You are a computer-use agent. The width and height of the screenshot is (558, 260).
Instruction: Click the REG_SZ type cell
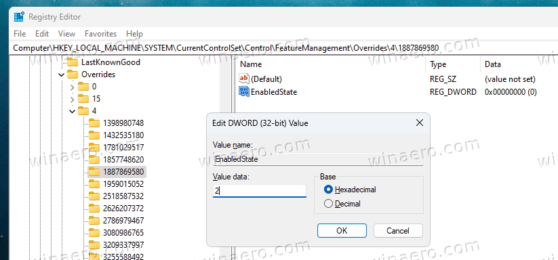pos(443,79)
